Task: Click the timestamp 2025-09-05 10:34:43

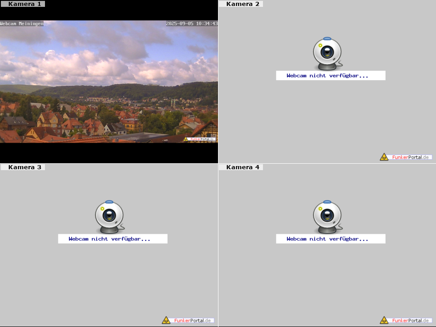Action: pos(192,23)
